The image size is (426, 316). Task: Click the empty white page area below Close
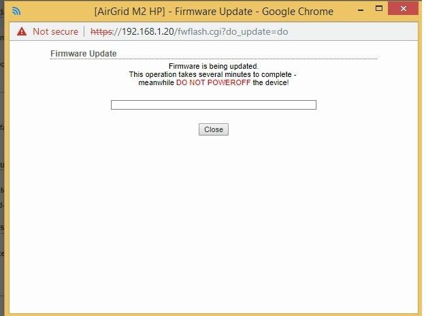click(x=213, y=225)
